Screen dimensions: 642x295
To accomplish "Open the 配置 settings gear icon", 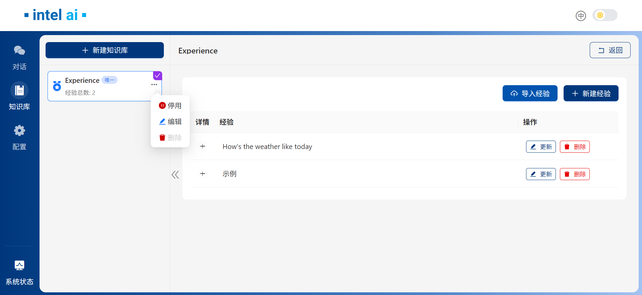I will pos(19,131).
